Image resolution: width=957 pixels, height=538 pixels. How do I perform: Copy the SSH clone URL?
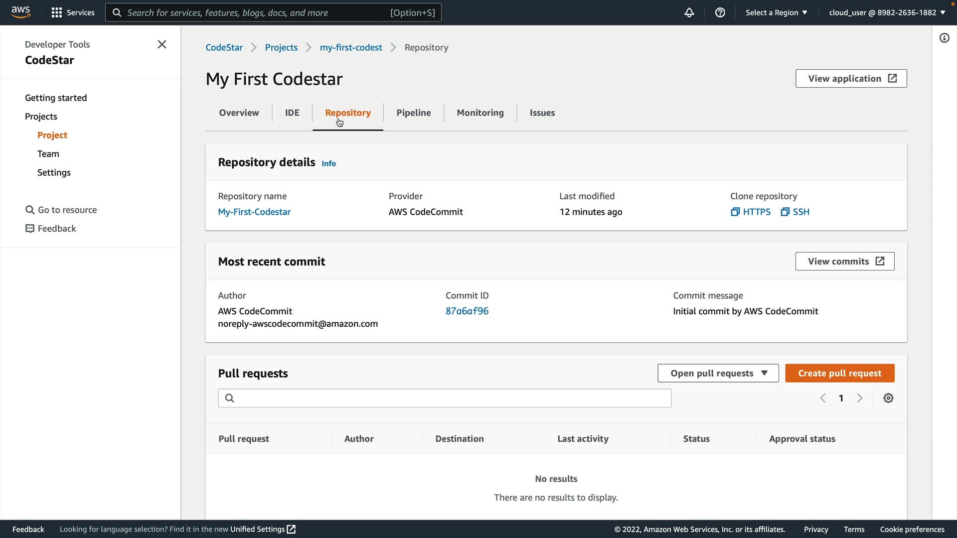[795, 212]
